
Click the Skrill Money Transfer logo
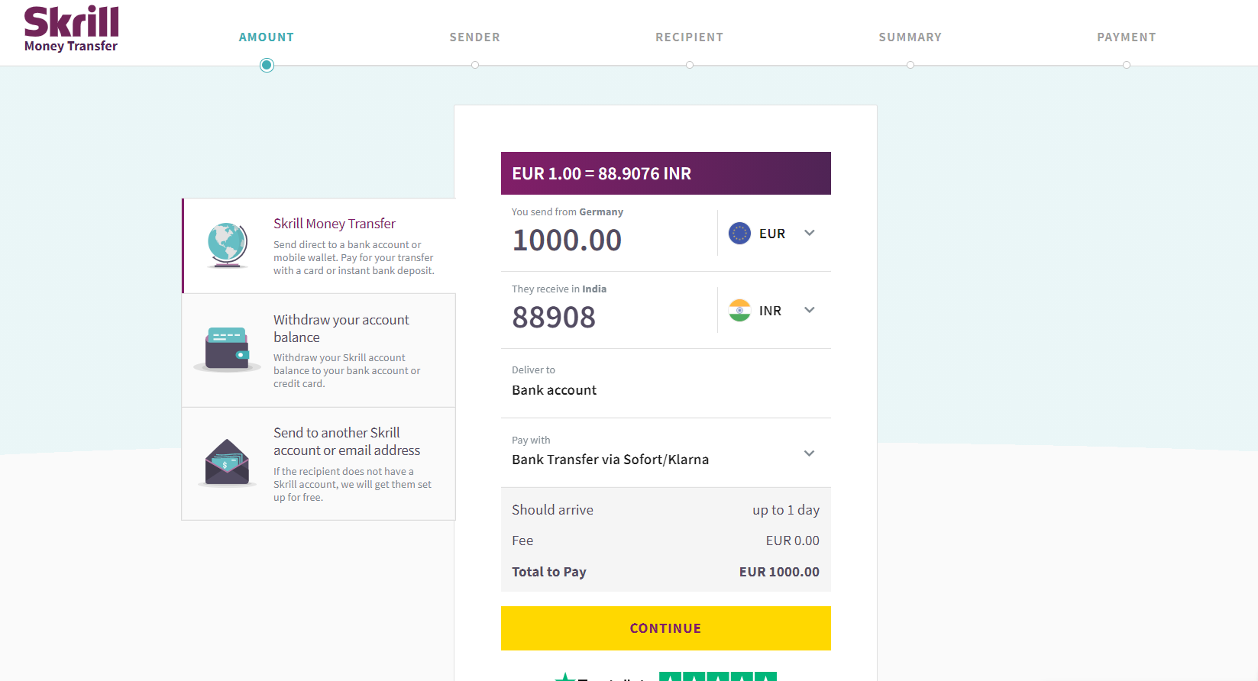pyautogui.click(x=71, y=29)
